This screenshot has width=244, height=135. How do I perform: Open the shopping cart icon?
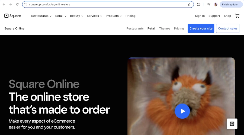pos(237,16)
